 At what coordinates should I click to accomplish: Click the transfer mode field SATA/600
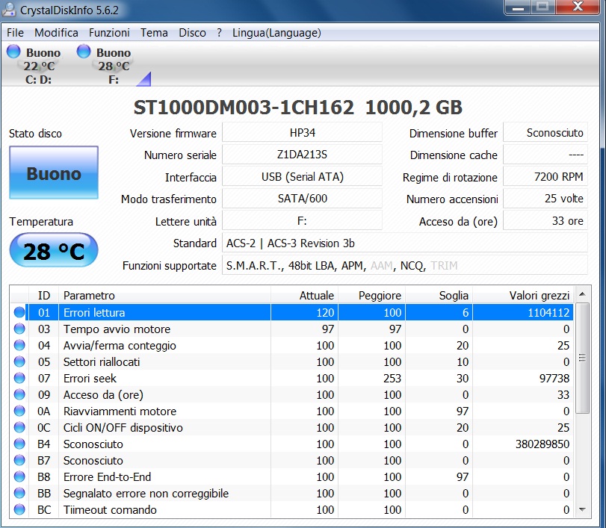[x=302, y=199]
